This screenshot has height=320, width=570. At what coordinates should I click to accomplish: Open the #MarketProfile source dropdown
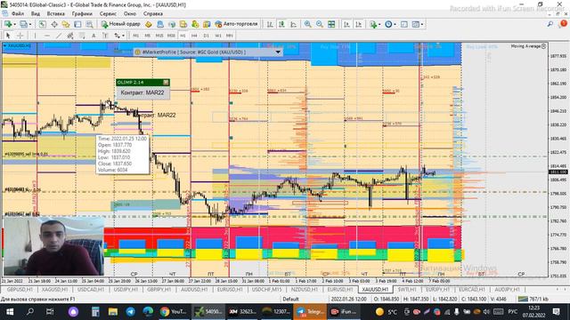[x=278, y=52]
